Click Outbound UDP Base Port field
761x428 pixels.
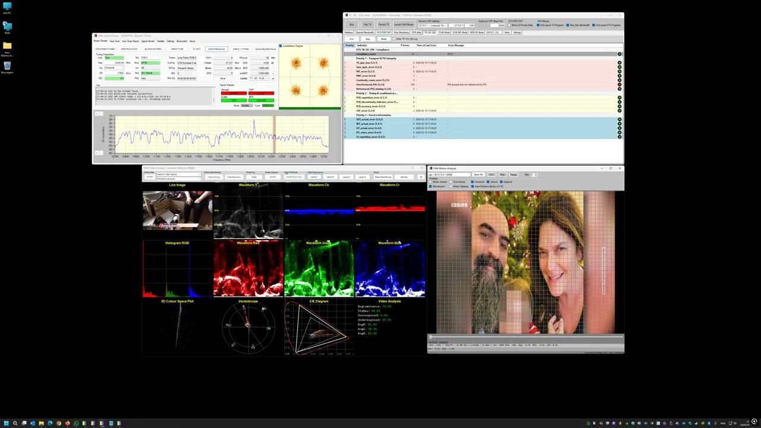pyautogui.click(x=498, y=26)
